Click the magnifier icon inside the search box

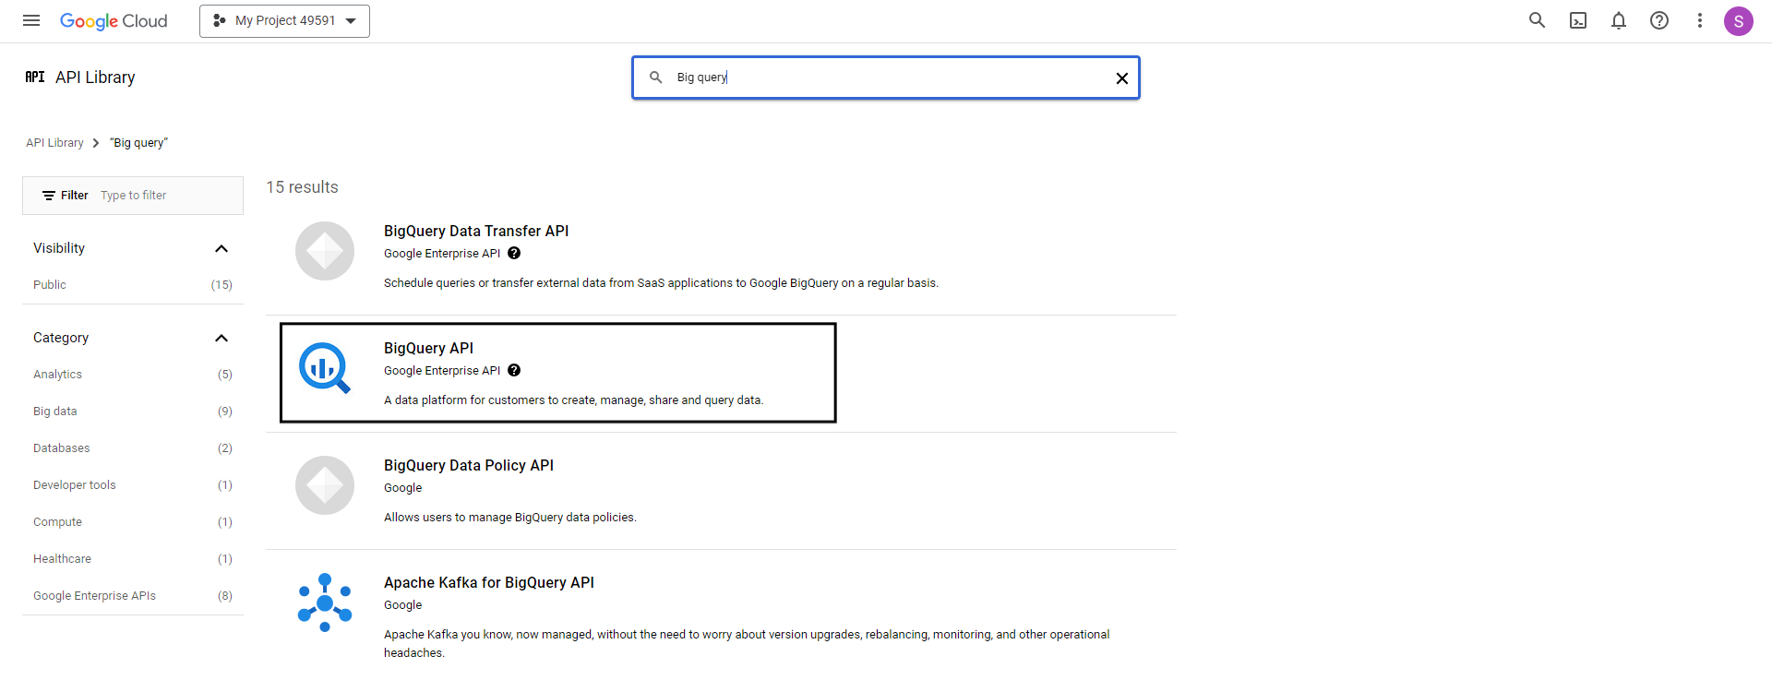(655, 78)
